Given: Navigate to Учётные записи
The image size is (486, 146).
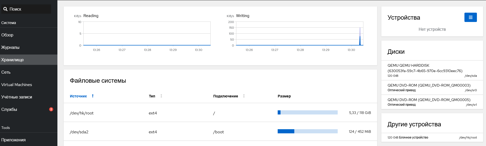Looking at the screenshot, I should pyautogui.click(x=17, y=97).
